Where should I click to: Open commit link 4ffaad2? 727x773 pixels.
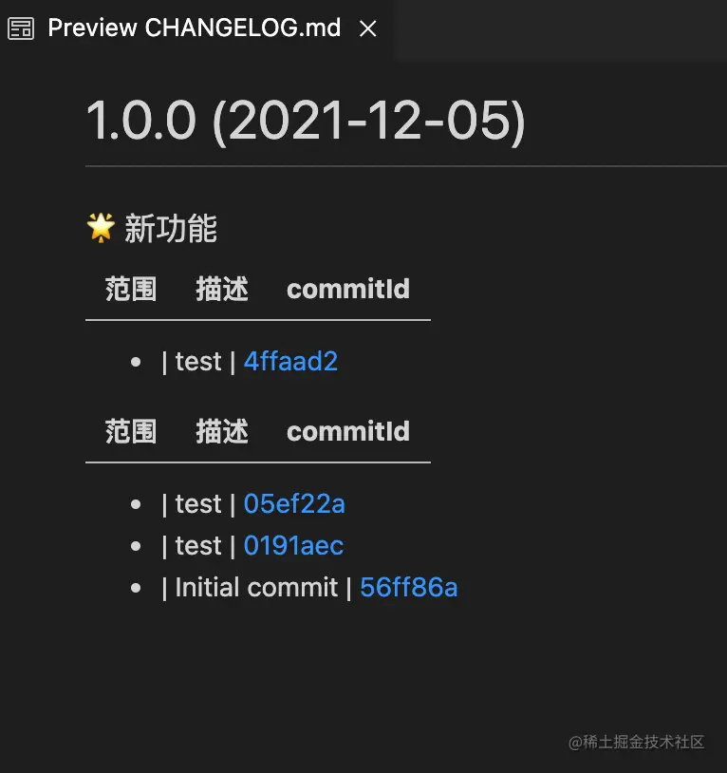[x=290, y=362]
